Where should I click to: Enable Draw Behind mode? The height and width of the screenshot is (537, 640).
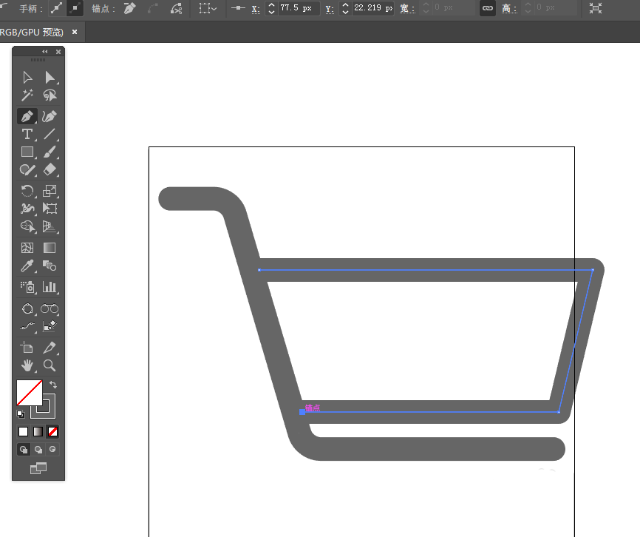[x=38, y=449]
